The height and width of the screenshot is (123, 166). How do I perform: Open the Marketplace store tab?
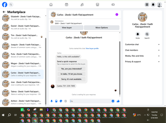click(x=98, y=5)
